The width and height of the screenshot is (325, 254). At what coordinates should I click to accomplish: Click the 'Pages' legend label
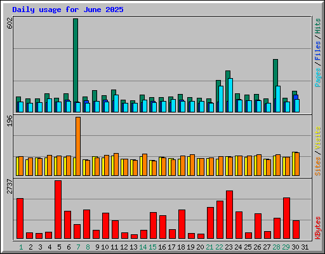[x=317, y=77]
